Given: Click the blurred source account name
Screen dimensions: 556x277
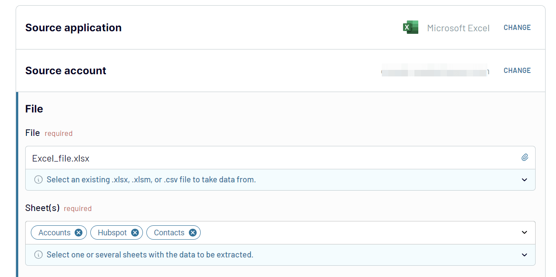Looking at the screenshot, I should (435, 71).
